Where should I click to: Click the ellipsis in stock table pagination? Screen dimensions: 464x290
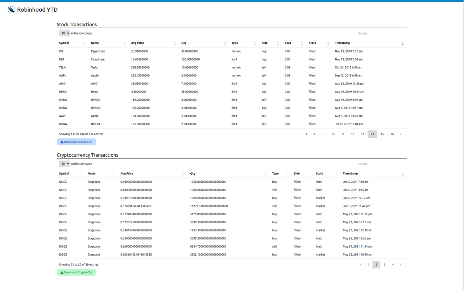(323, 134)
